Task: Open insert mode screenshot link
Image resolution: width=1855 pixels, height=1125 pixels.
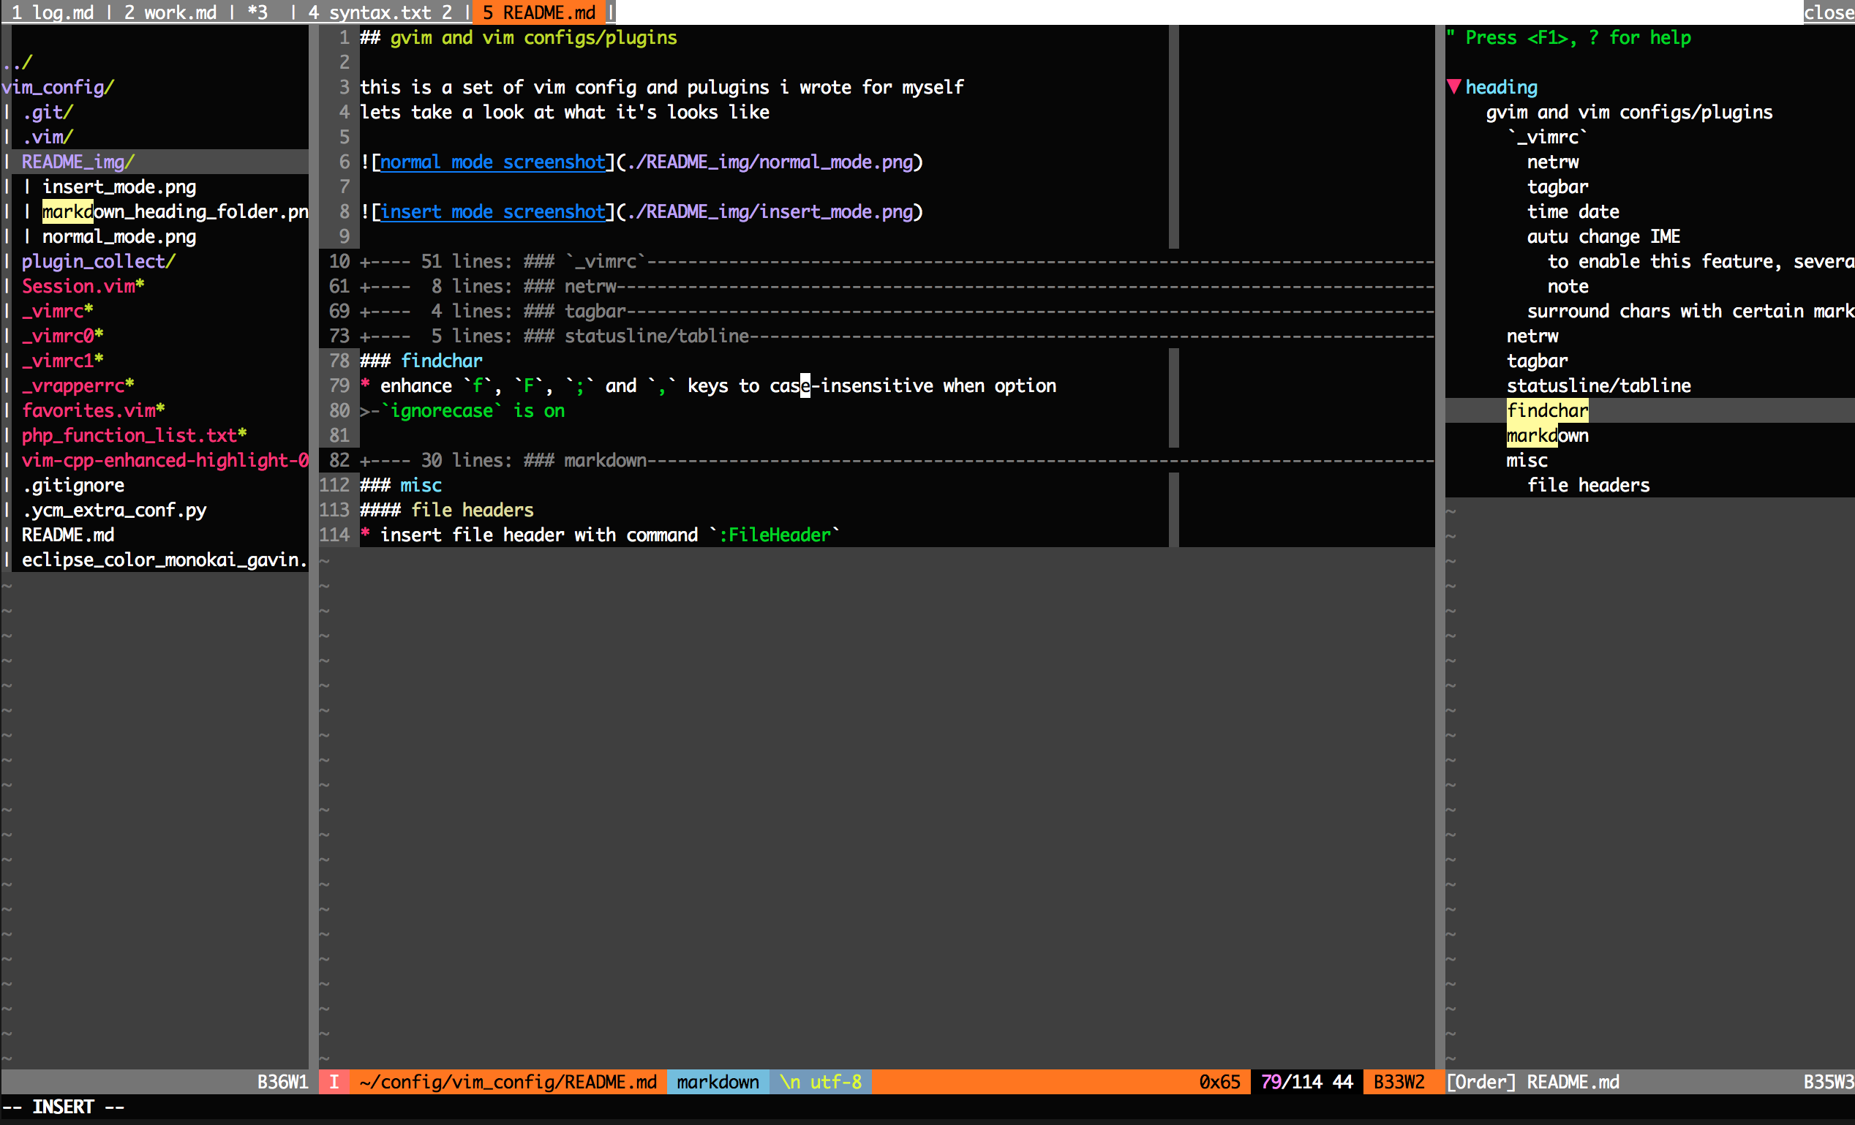Action: 492,211
